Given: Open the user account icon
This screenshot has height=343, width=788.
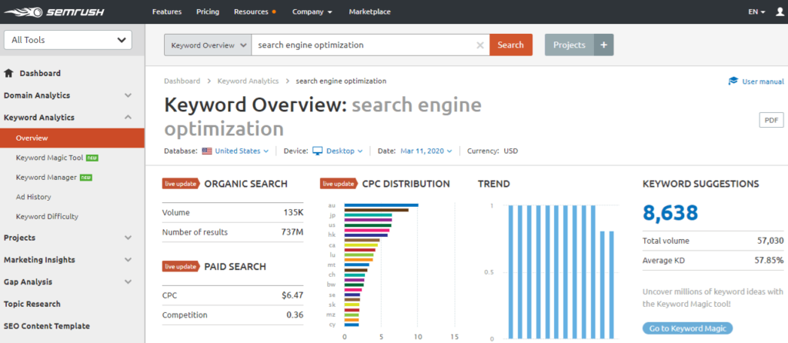Looking at the screenshot, I should point(780,12).
